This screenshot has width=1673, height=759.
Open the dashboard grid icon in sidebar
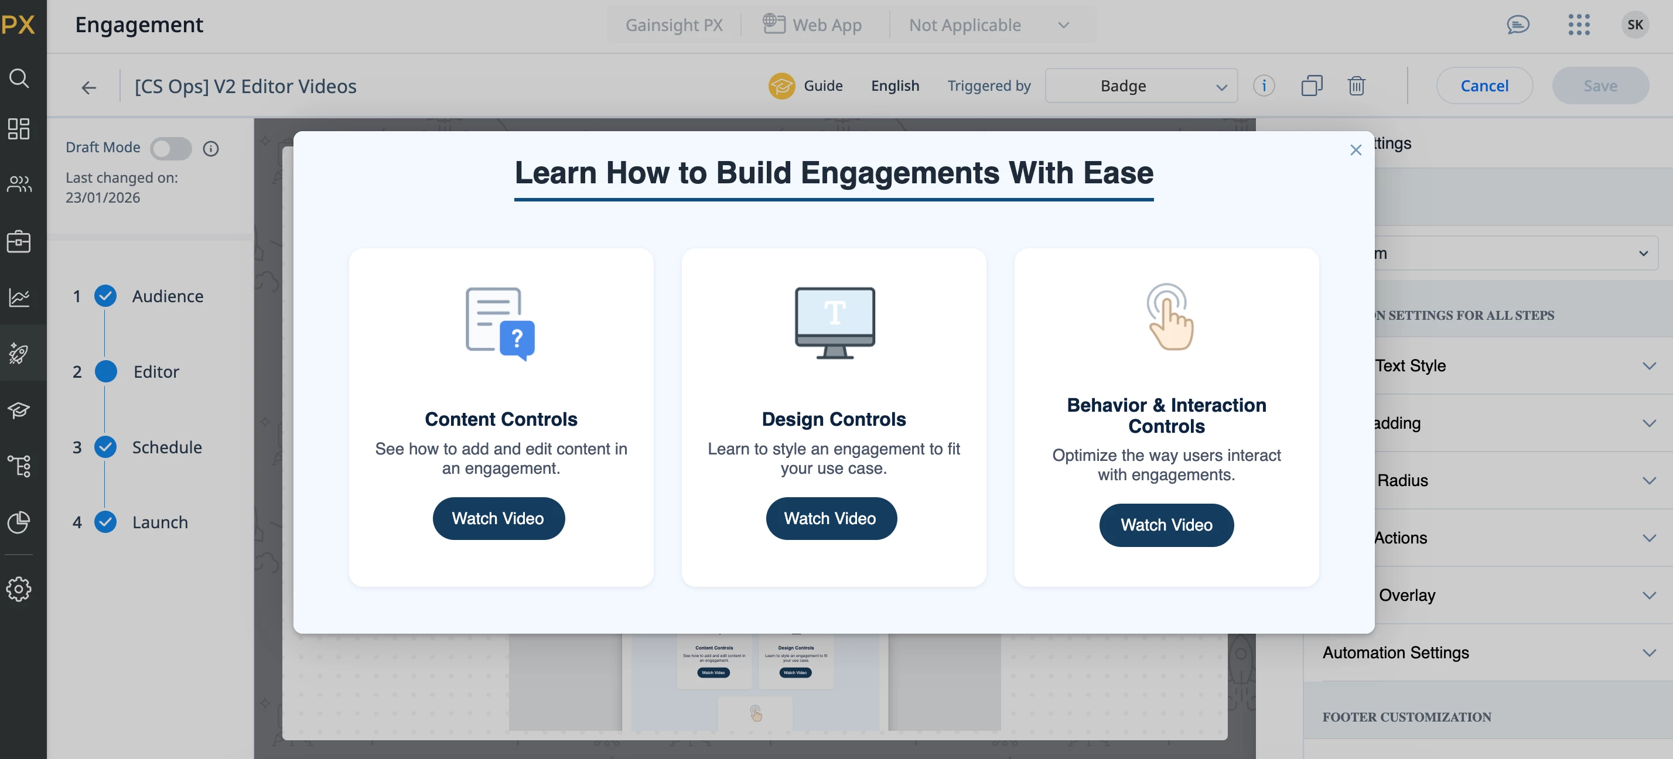pos(19,129)
